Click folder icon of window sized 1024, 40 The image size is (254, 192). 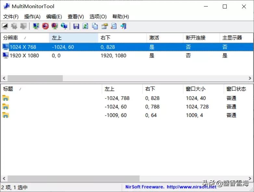[x=6, y=98]
